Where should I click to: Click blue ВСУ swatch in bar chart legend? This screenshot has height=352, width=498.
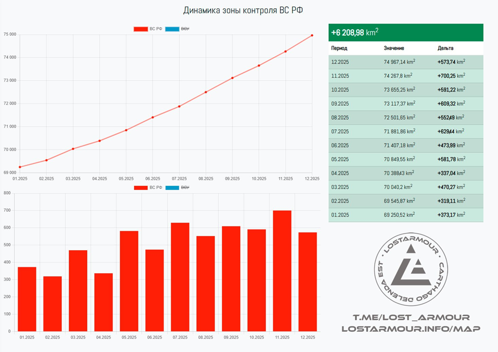coord(172,187)
